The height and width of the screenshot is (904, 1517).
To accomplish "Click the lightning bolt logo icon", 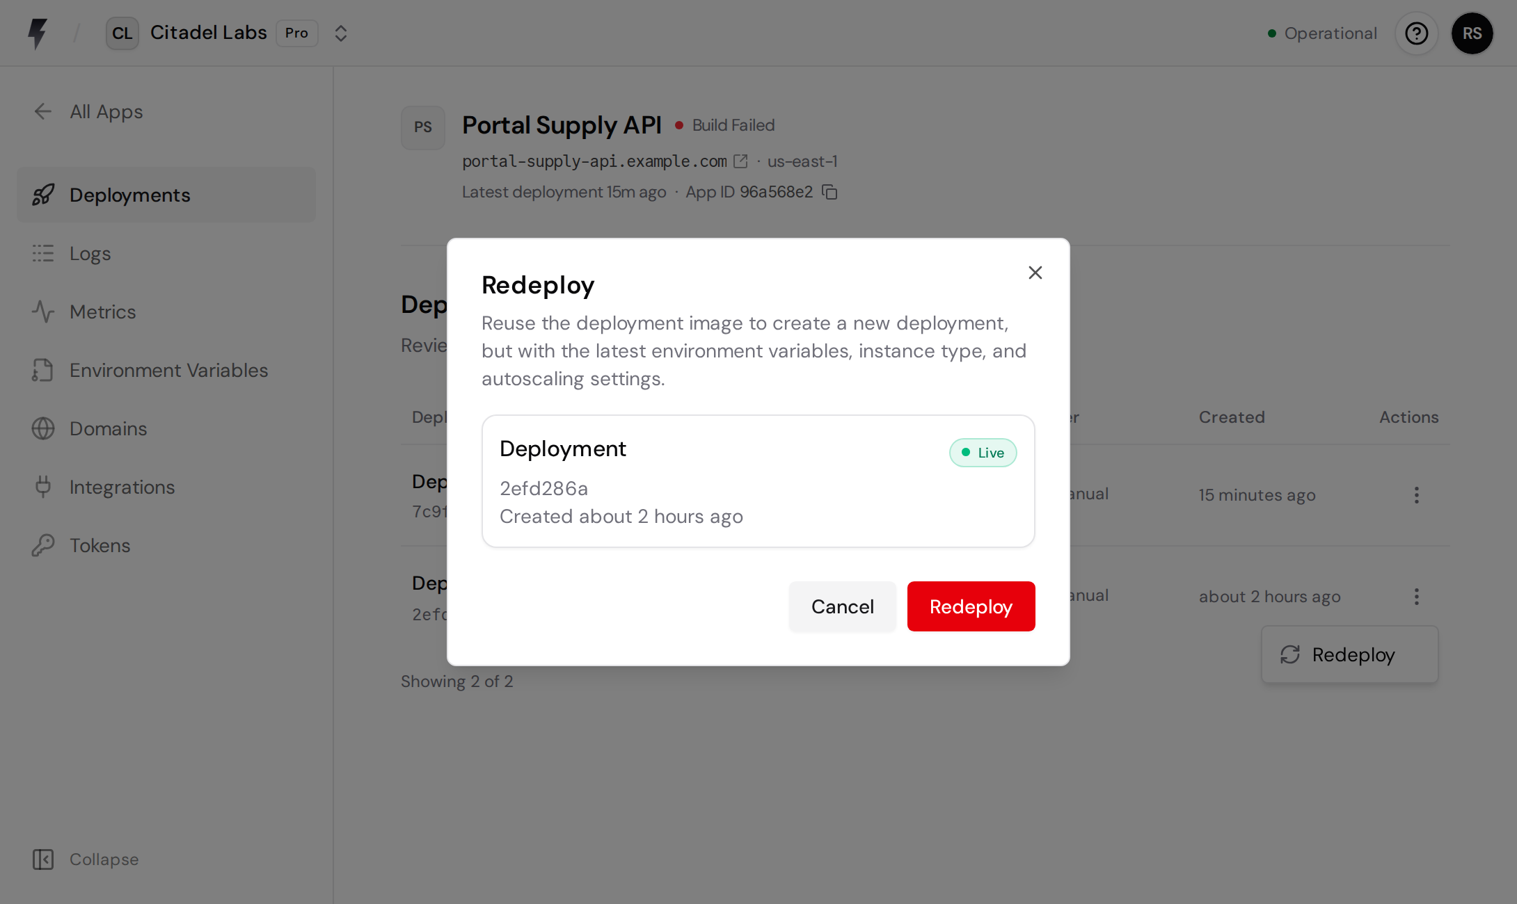I will coord(38,33).
